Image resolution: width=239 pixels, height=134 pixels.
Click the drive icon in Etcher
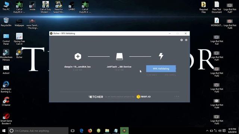click(119, 57)
